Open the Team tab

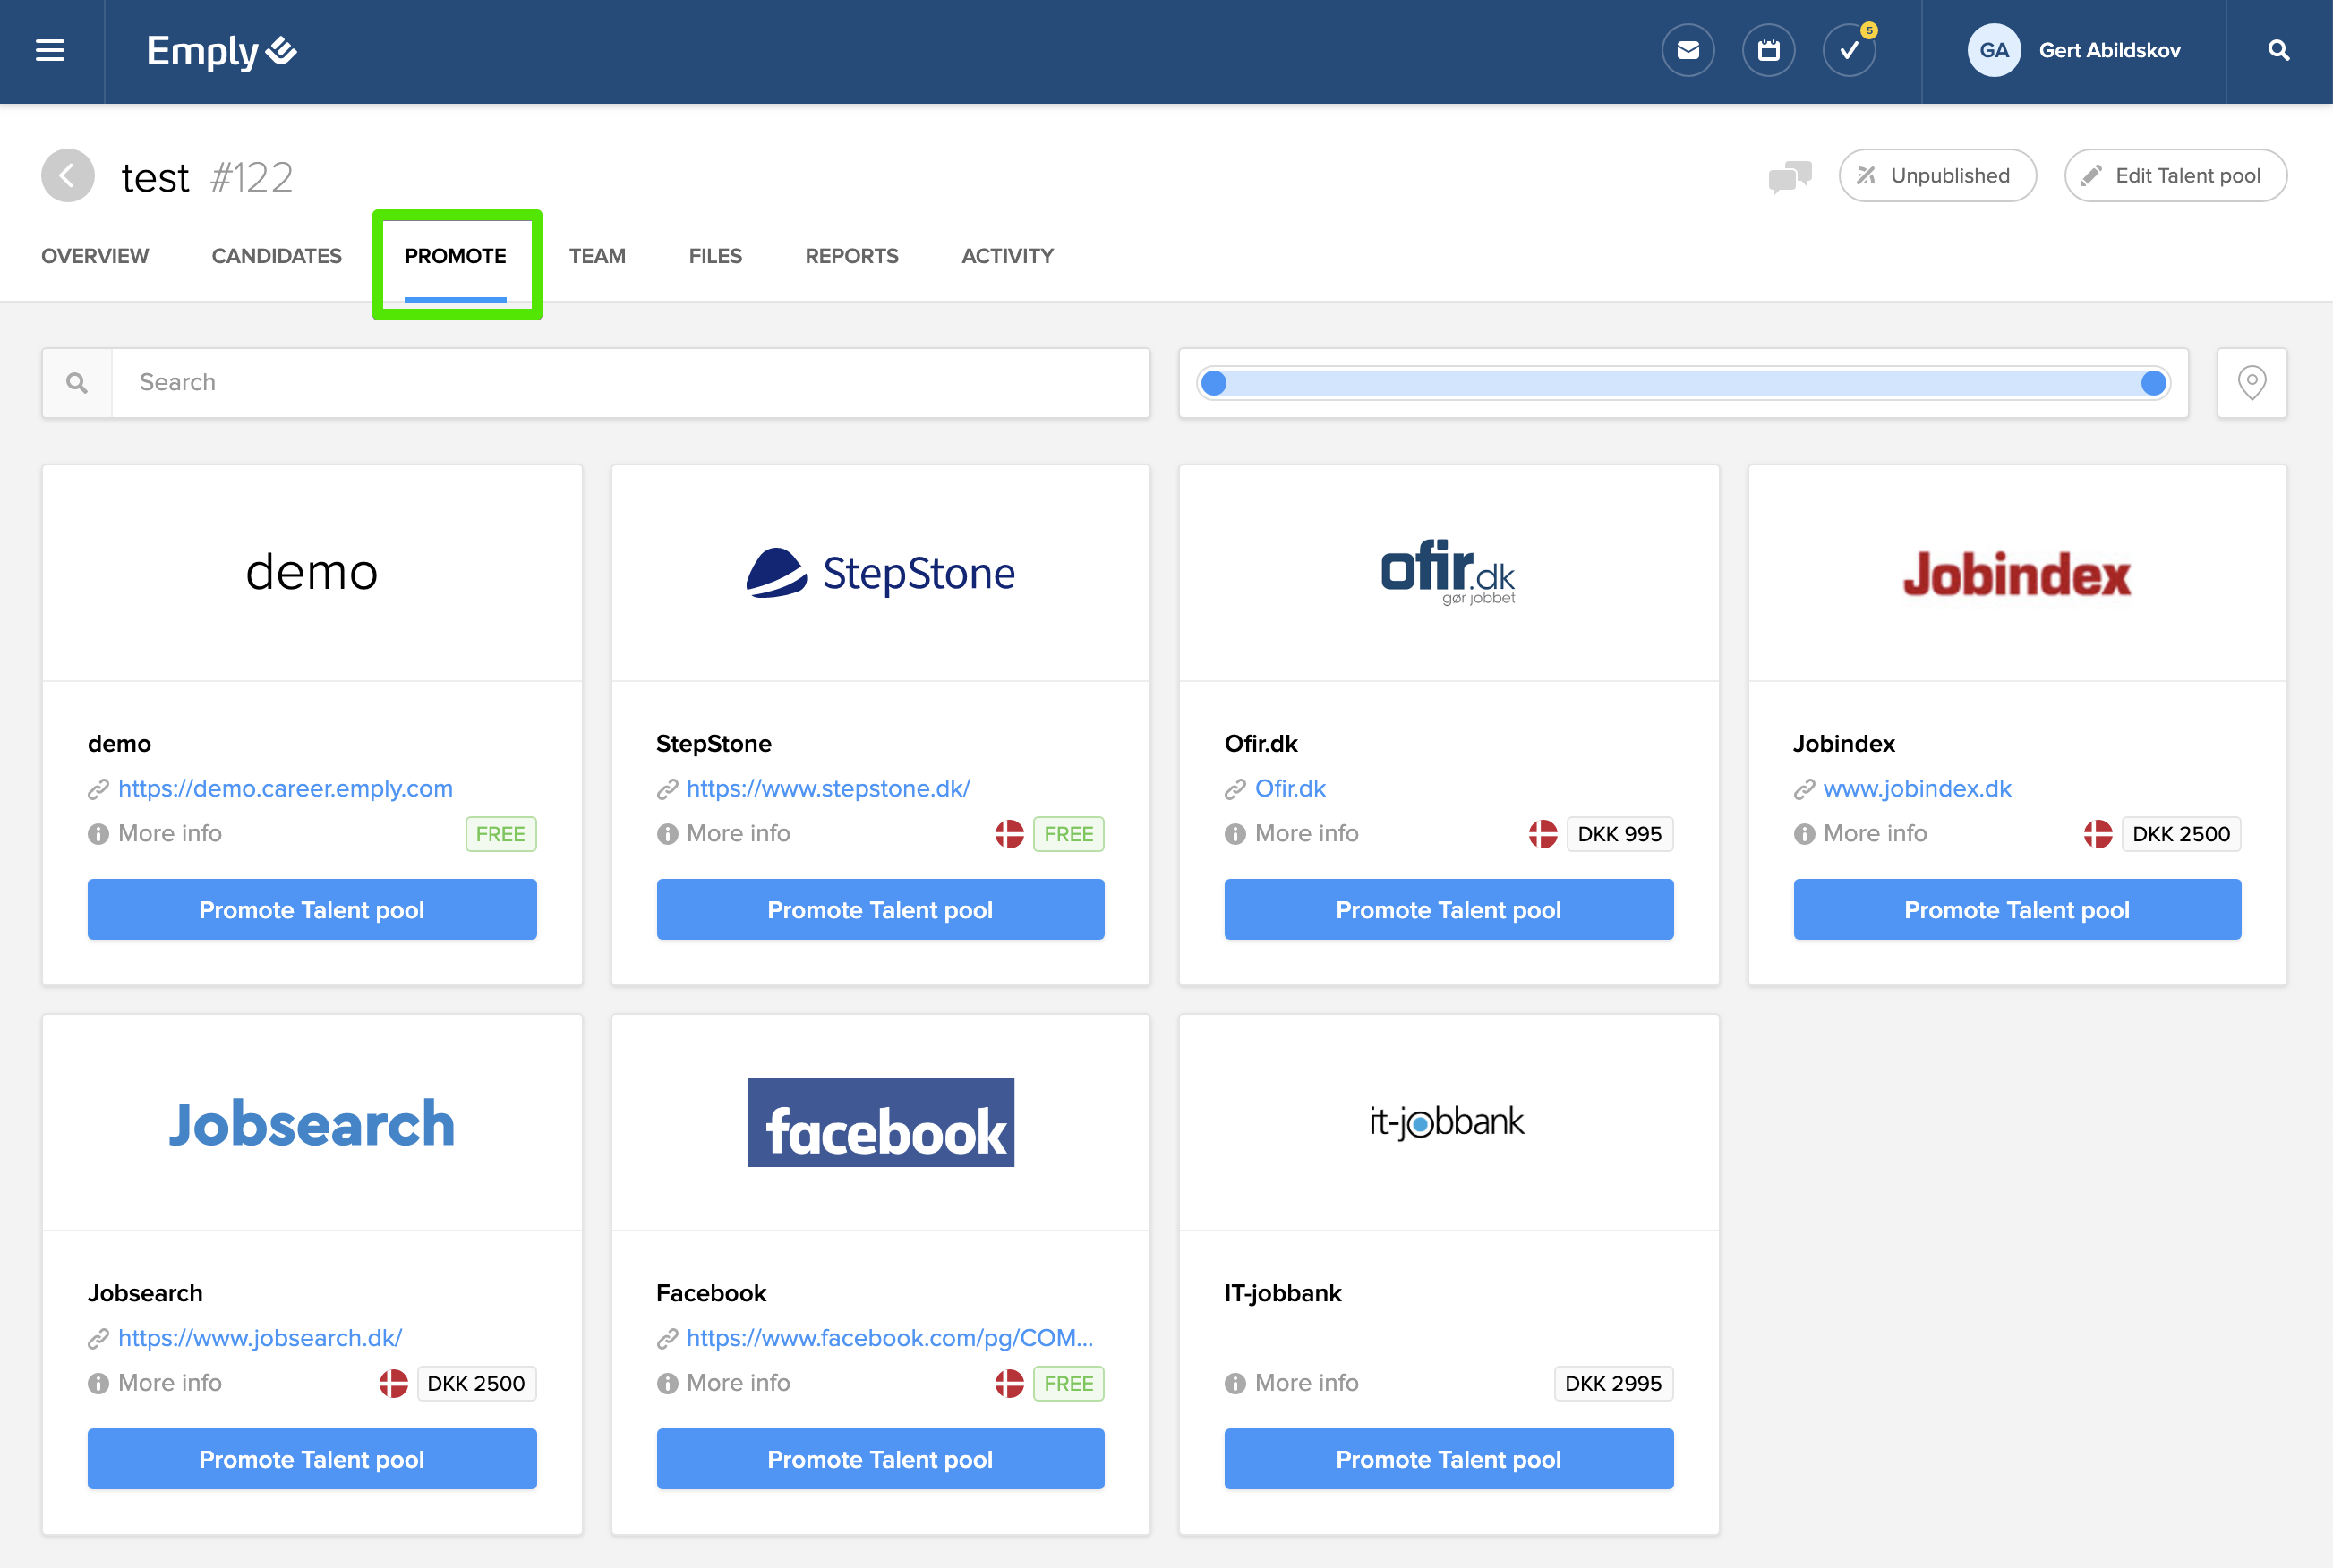[x=598, y=256]
